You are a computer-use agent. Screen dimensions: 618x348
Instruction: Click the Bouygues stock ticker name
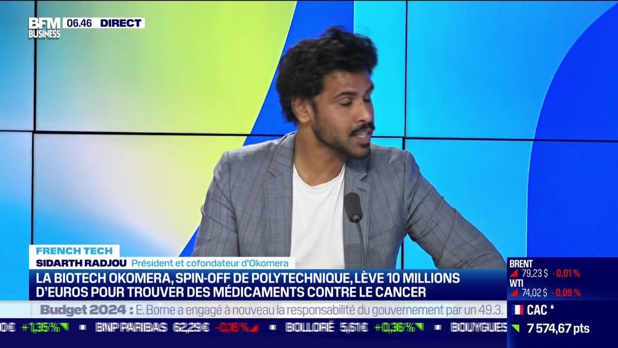click(478, 327)
